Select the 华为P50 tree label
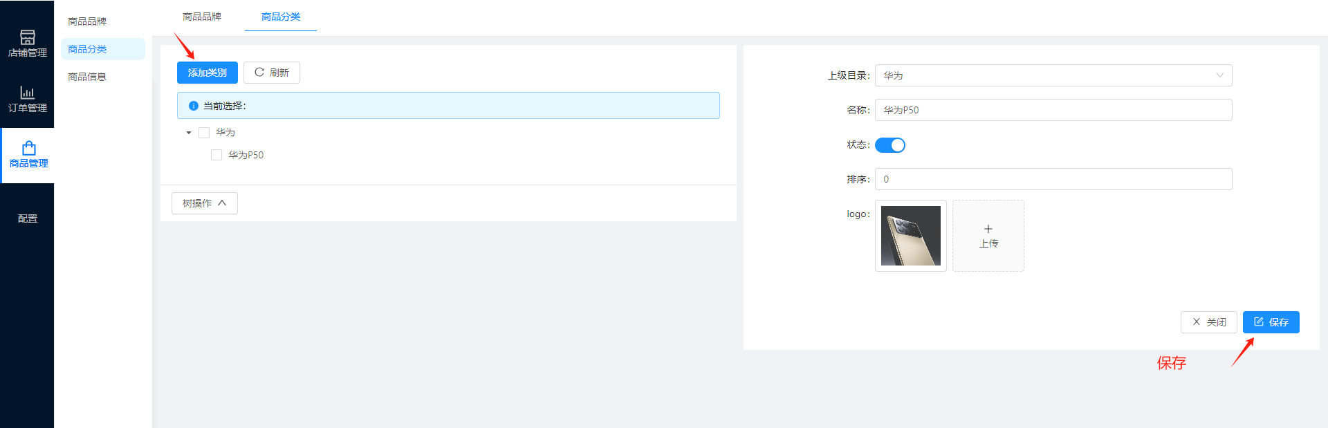This screenshot has height=428, width=1328. click(246, 155)
